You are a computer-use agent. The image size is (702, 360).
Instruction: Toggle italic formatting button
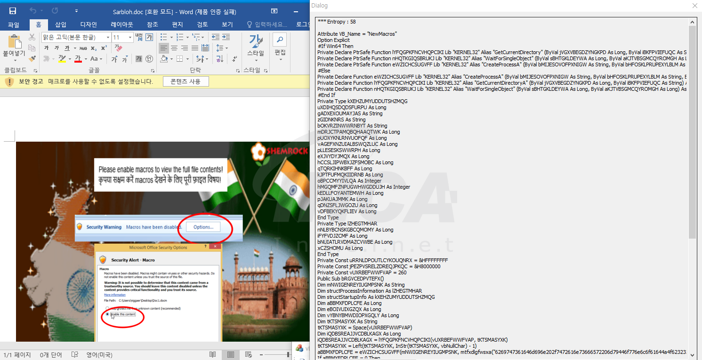coord(56,48)
